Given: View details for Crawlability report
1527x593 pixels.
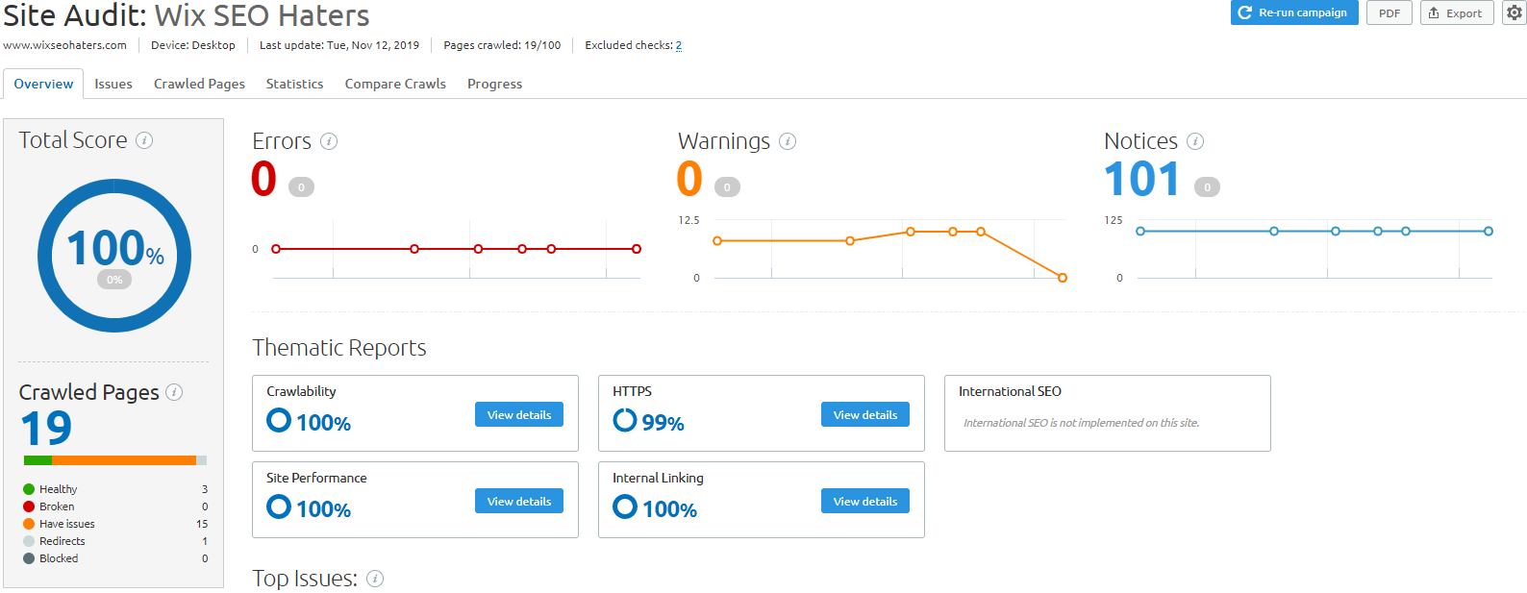Looking at the screenshot, I should 519,414.
